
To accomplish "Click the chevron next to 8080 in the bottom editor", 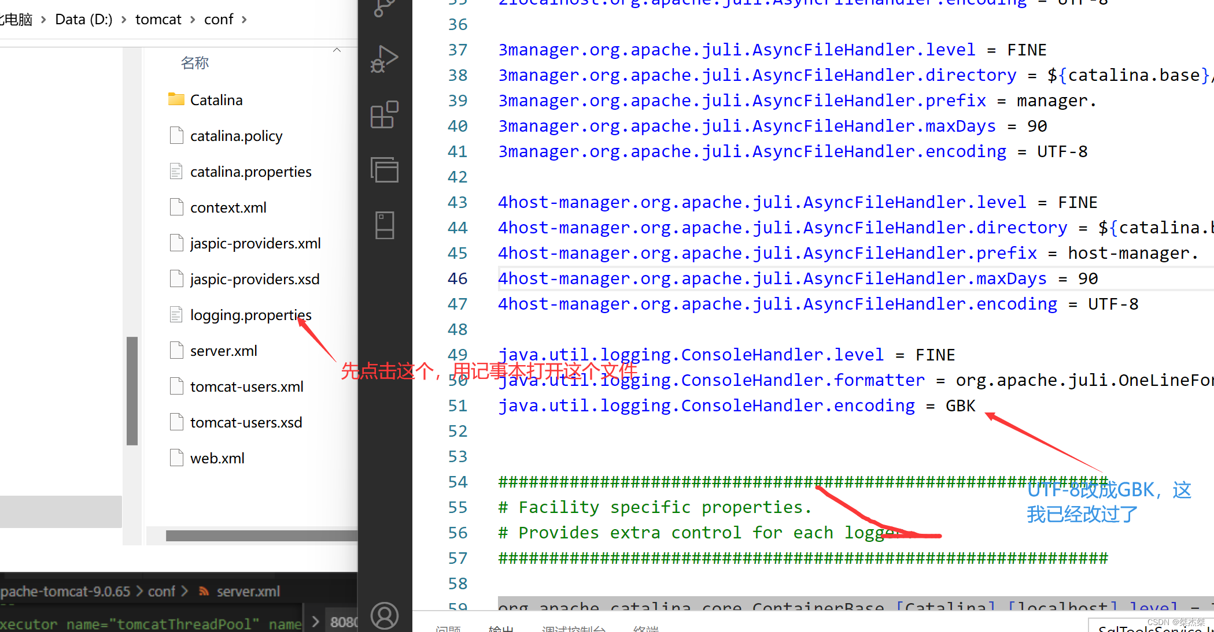I will (x=315, y=622).
